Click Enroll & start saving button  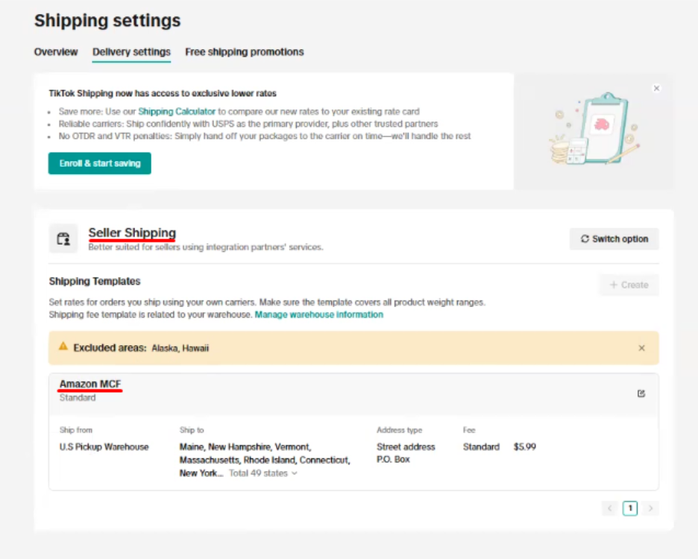pyautogui.click(x=100, y=163)
